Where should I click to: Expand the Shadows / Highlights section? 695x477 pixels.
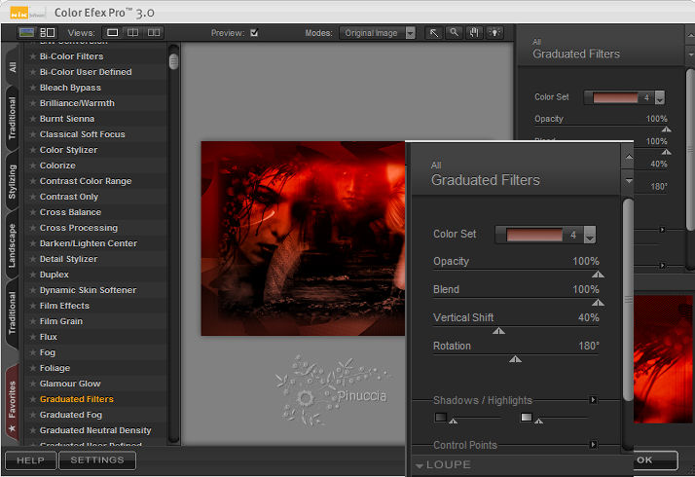tap(593, 400)
